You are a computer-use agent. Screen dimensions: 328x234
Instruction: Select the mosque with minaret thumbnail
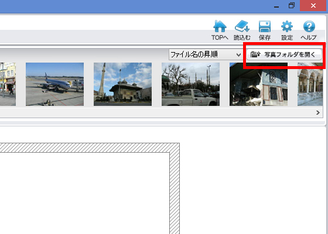point(122,84)
